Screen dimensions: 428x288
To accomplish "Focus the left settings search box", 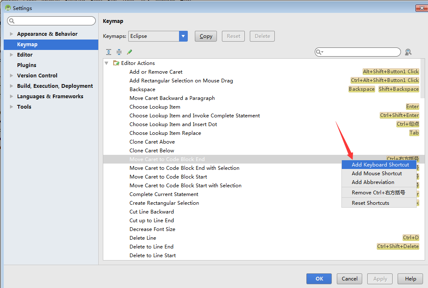I will 51,21.
